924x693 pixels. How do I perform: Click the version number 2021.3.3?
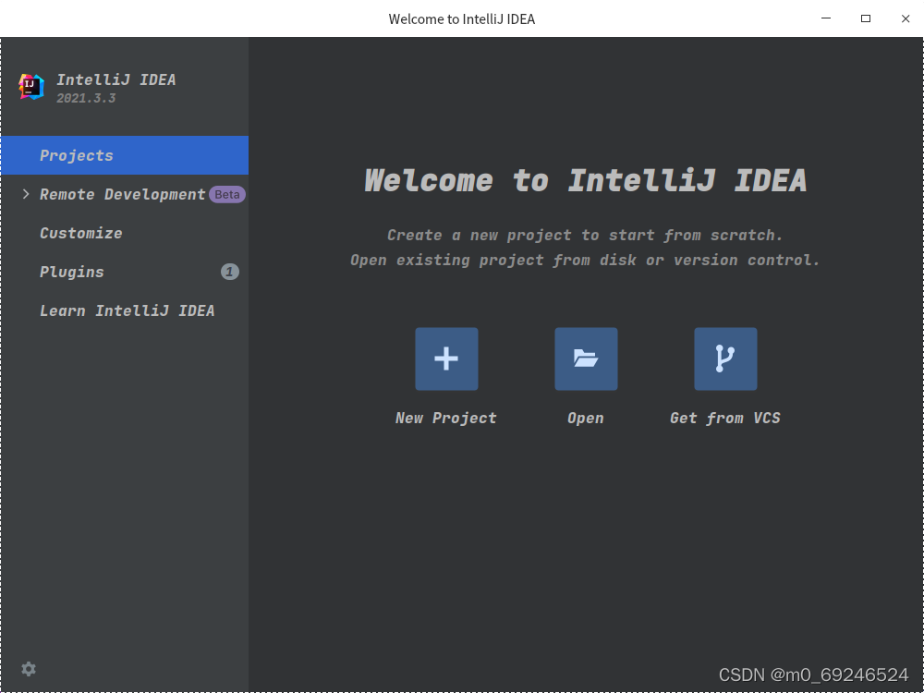pyautogui.click(x=86, y=99)
